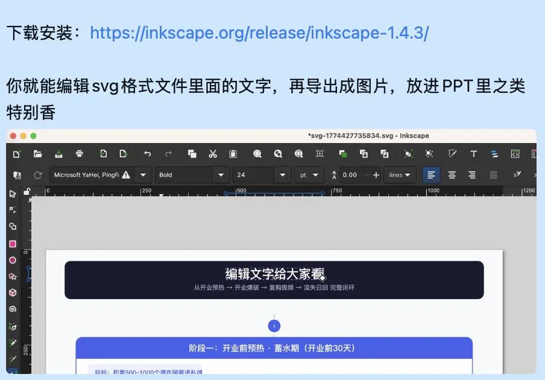Open the Fill and Stroke dialog icon
The image size is (545, 380).
coord(453,154)
